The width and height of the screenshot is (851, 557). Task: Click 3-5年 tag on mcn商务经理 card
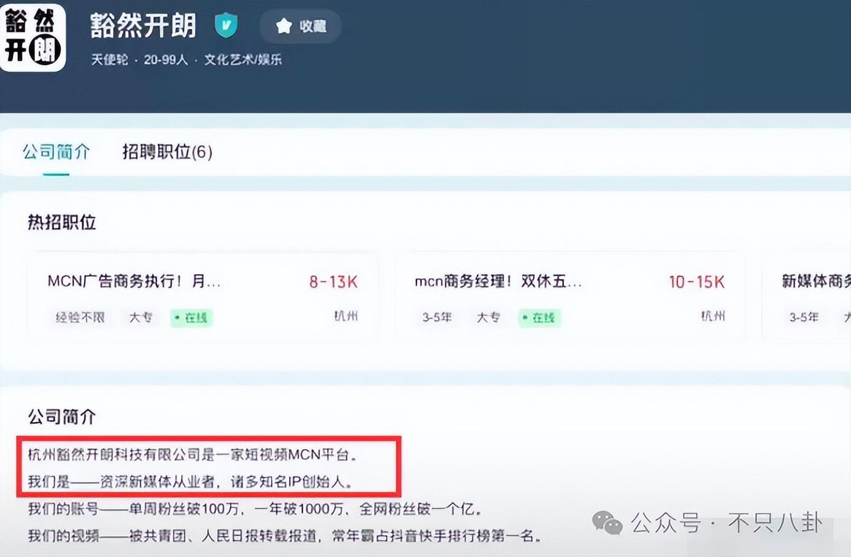coord(437,317)
